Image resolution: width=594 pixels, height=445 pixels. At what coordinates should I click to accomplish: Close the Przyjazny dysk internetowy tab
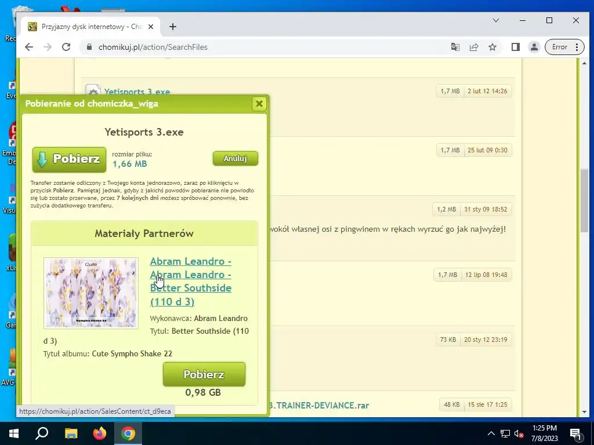tap(151, 27)
